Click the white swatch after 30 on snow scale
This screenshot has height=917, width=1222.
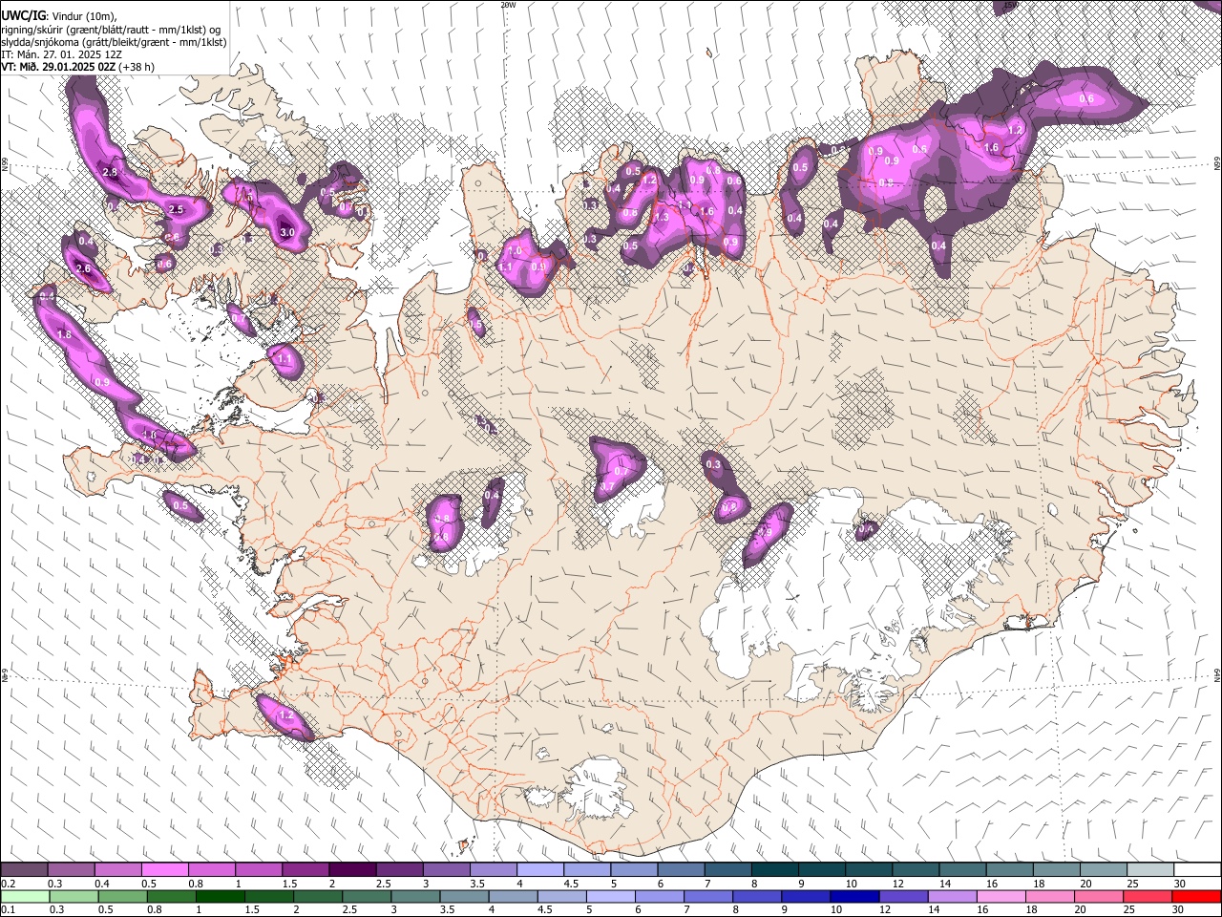coord(1198,869)
